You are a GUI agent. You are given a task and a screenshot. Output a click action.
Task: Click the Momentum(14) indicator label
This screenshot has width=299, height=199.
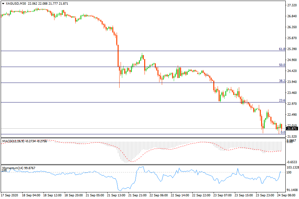coord(12,168)
